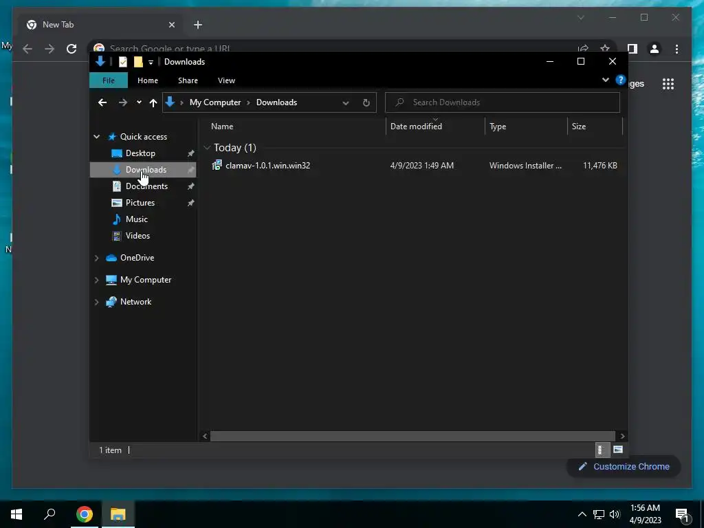Collapse the Today (1) group
Image resolution: width=704 pixels, height=528 pixels.
[207, 148]
